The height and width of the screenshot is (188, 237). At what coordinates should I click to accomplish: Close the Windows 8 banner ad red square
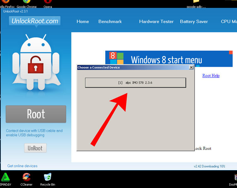pos(231,52)
